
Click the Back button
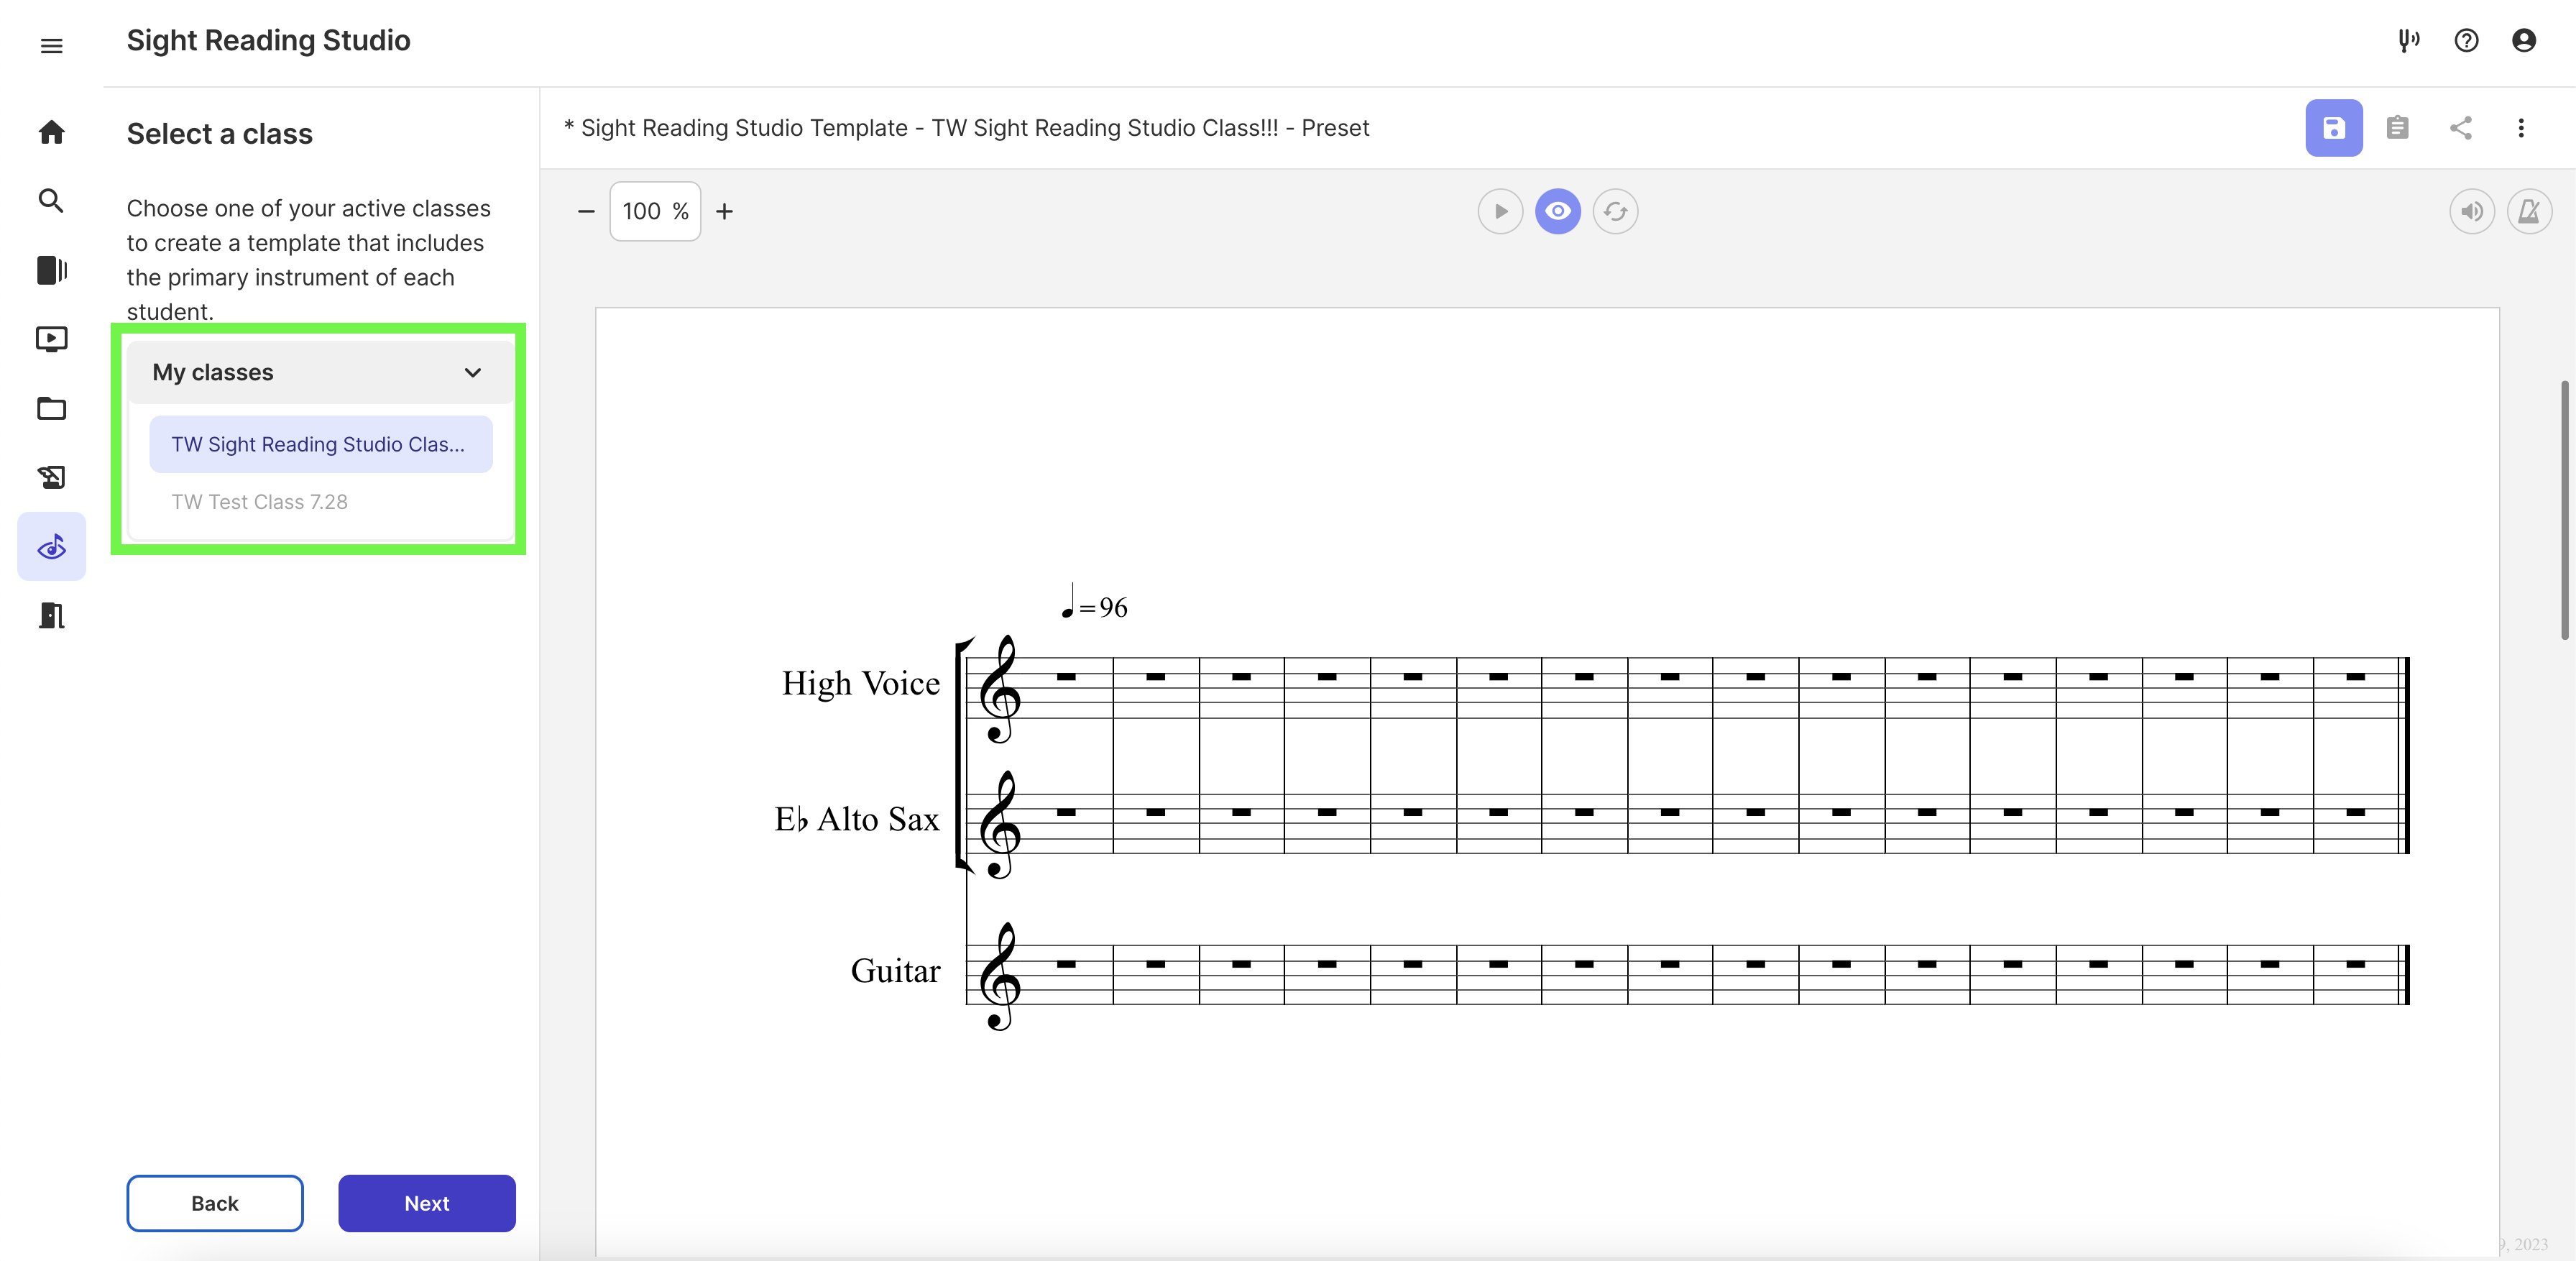tap(215, 1203)
